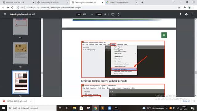Click the green page number 92 badge
197x111 pixels.
pyautogui.click(x=164, y=35)
